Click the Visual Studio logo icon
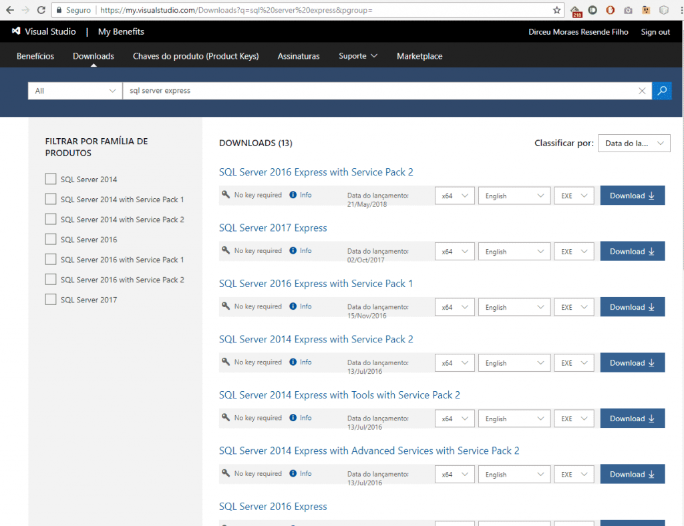This screenshot has height=526, width=684. pos(16,31)
